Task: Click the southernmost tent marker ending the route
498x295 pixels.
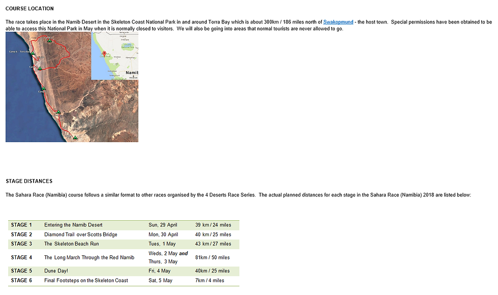Action: [x=75, y=138]
